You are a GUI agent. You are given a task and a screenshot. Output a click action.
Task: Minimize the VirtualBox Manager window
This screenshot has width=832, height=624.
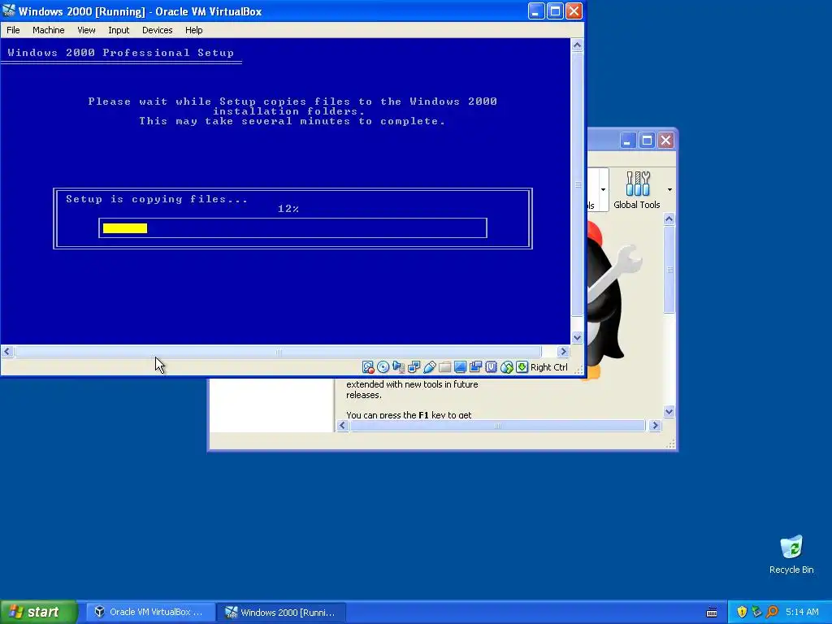[x=627, y=141]
